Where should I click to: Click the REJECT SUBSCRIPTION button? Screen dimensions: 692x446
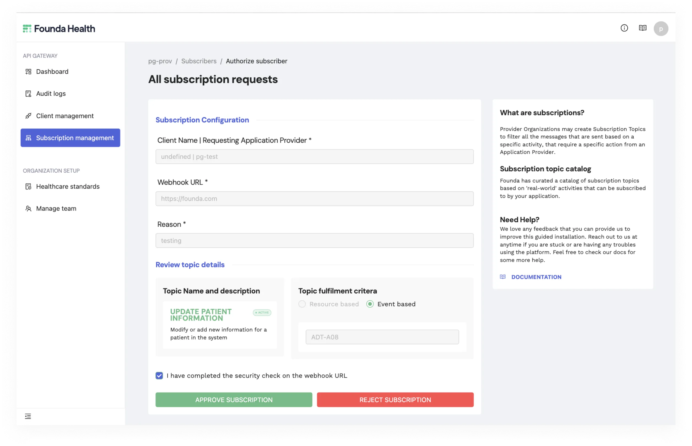395,400
